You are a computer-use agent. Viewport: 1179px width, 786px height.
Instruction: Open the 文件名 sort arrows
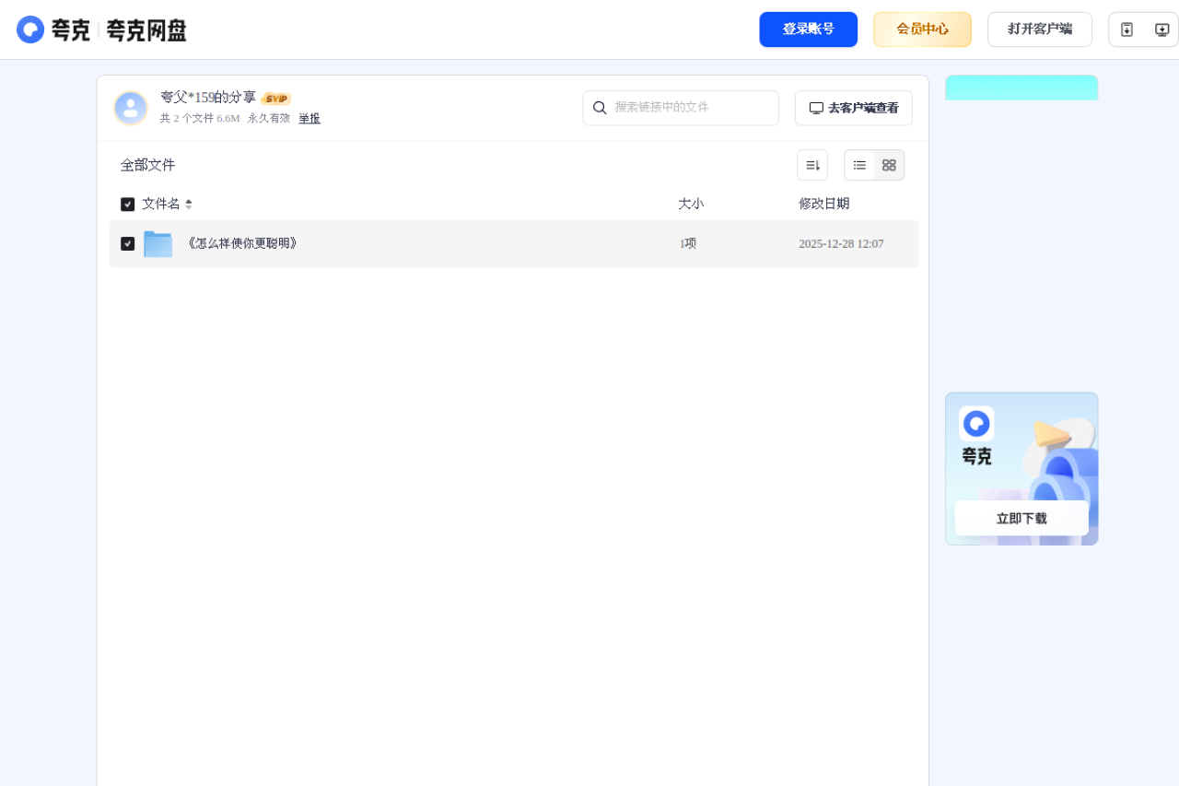point(189,204)
